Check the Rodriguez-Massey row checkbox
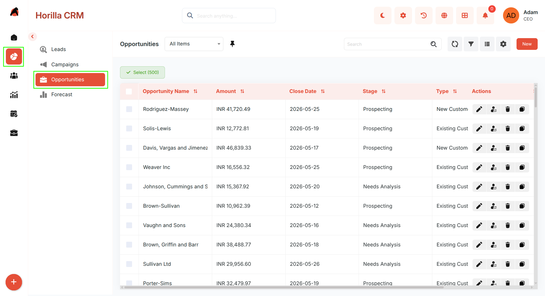This screenshot has width=545, height=296. pos(129,109)
